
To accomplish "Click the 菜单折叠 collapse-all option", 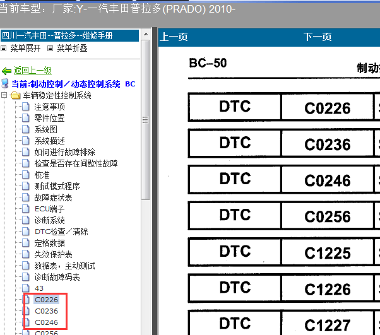I will click(x=72, y=48).
